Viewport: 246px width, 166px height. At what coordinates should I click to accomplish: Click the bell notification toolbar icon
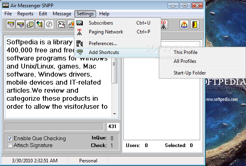39,24
